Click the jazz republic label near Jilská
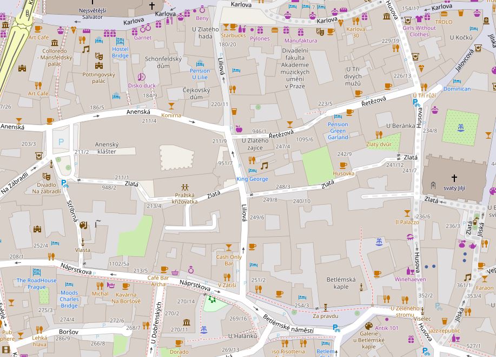Screen dimensions: 496x357 [x=444, y=330]
